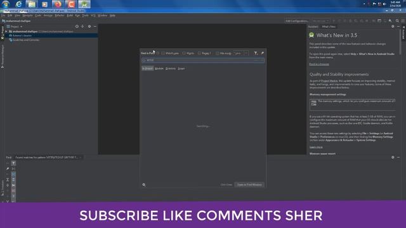Toggle the Regex checkbox in Find dialog

coord(199,53)
